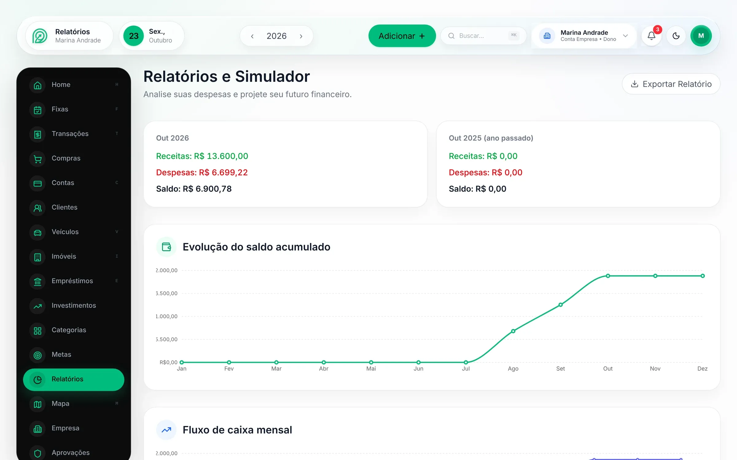The height and width of the screenshot is (460, 737).
Task: Click 'Out 2025 (ano passado)' card heading
Action: [491, 138]
